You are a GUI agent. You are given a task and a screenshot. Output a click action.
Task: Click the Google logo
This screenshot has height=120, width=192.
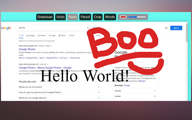coord(6,28)
